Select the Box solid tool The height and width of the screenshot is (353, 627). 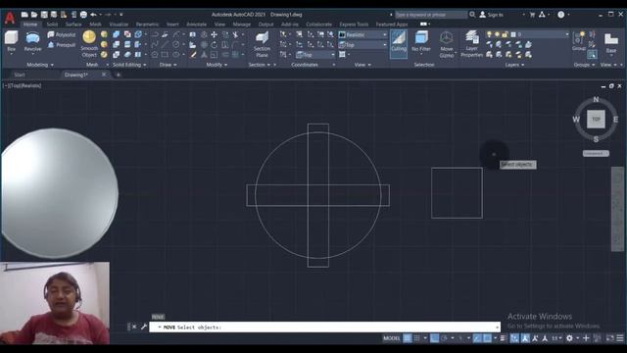11,41
